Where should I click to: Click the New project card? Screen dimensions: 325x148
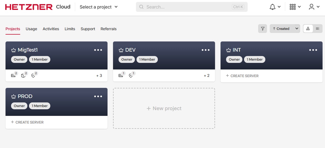click(x=164, y=108)
